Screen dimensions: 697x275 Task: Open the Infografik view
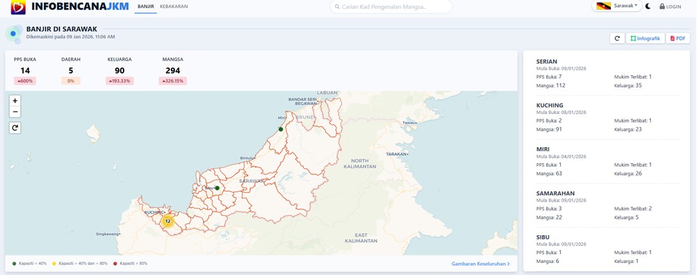(x=645, y=39)
